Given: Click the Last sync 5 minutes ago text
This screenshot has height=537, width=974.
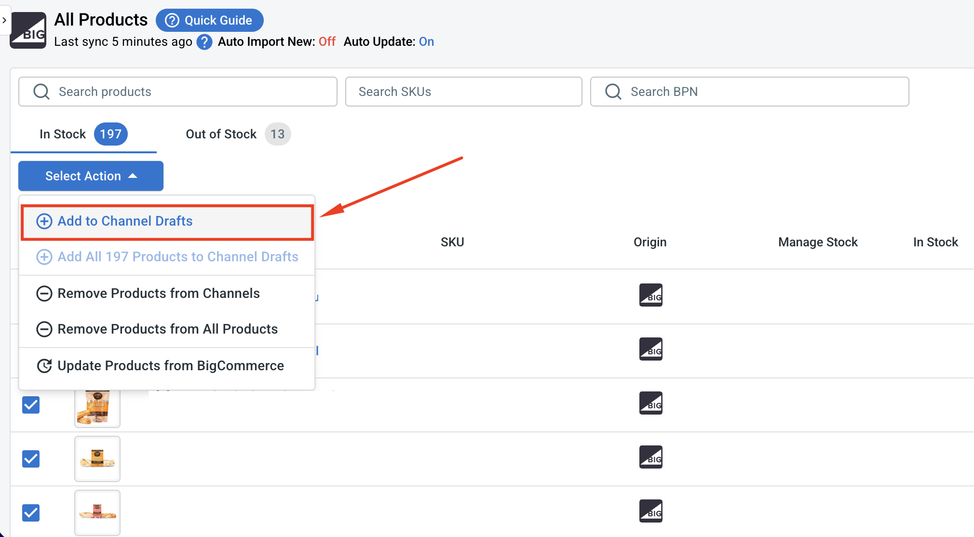Looking at the screenshot, I should pyautogui.click(x=123, y=42).
